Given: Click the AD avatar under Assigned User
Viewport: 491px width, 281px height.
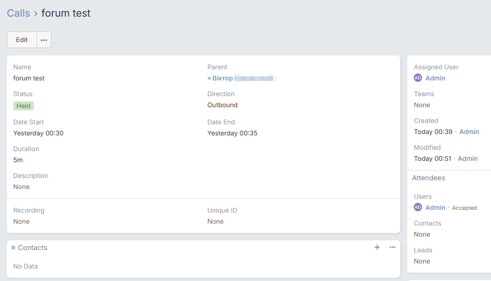Looking at the screenshot, I should coord(418,78).
